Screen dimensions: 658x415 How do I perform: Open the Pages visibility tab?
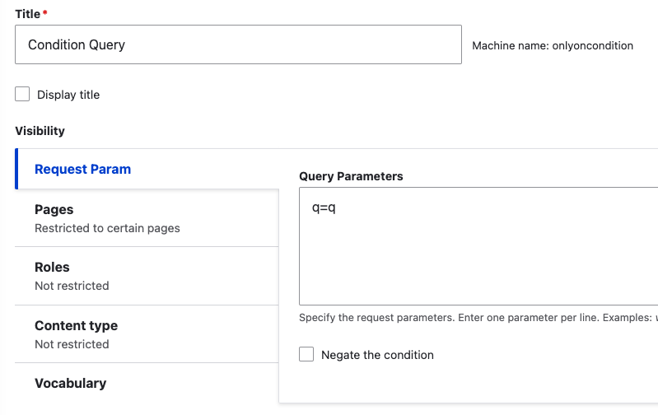coord(147,218)
